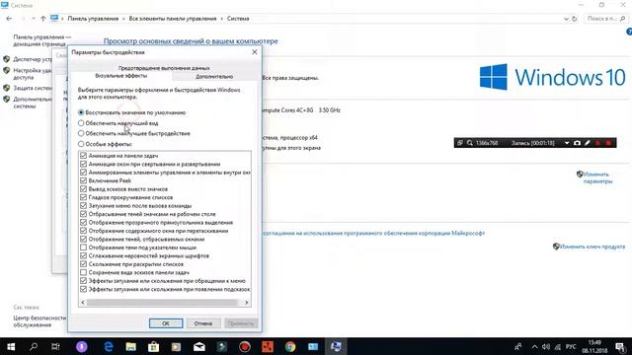
Task: Open Предотвращение выполнения данных tab
Action: coord(164,68)
